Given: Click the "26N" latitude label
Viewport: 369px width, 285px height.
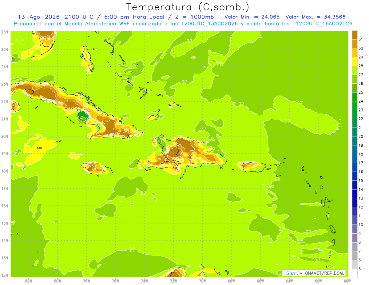Looking at the screenshot, I should click(4, 32).
